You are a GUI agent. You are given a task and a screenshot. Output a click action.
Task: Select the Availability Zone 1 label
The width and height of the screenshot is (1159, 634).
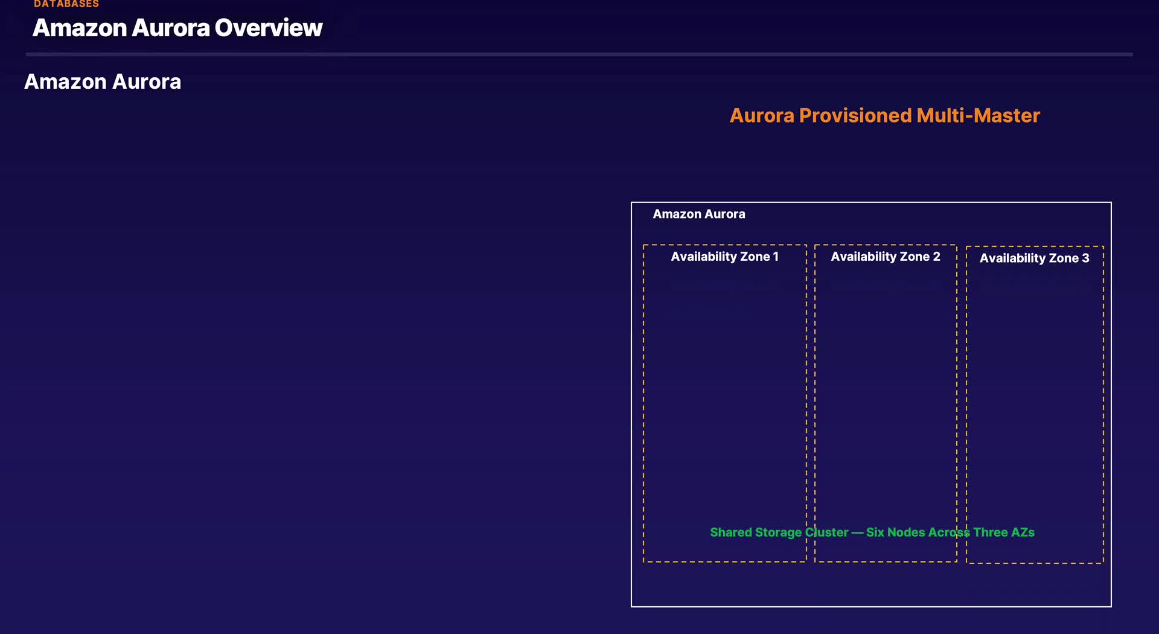724,257
